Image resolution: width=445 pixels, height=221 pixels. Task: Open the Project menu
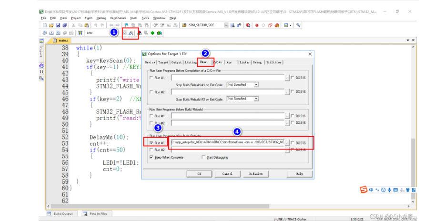pos(76,18)
